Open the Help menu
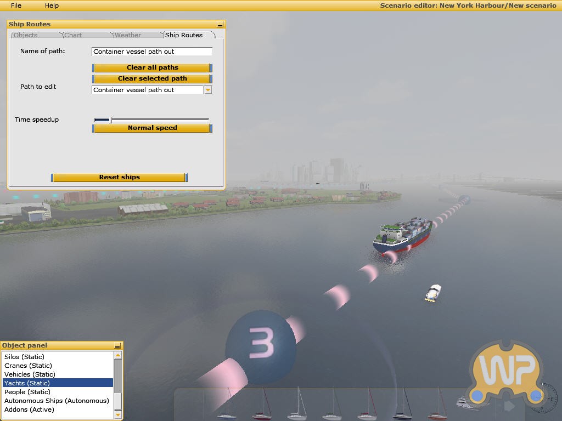562x421 pixels. tap(52, 5)
